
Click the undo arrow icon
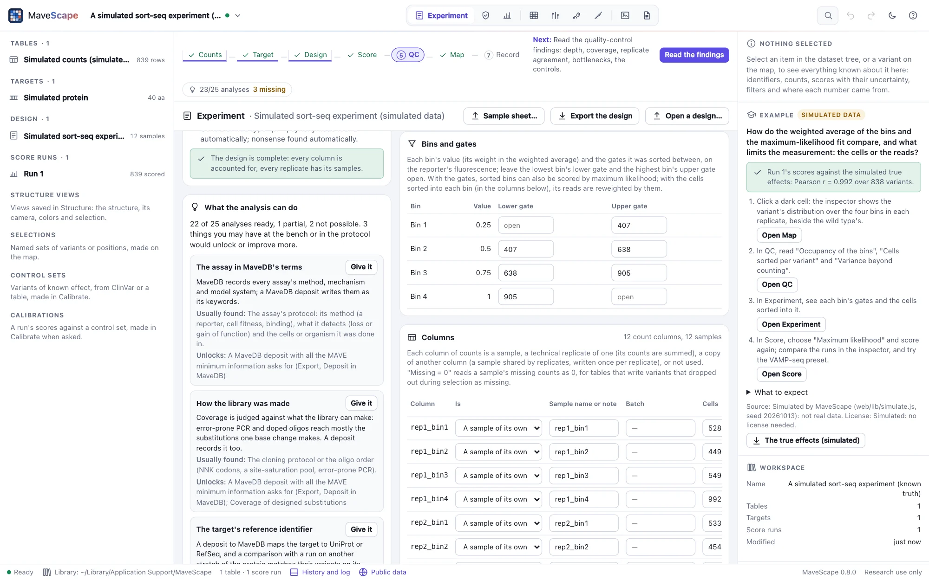tap(850, 15)
